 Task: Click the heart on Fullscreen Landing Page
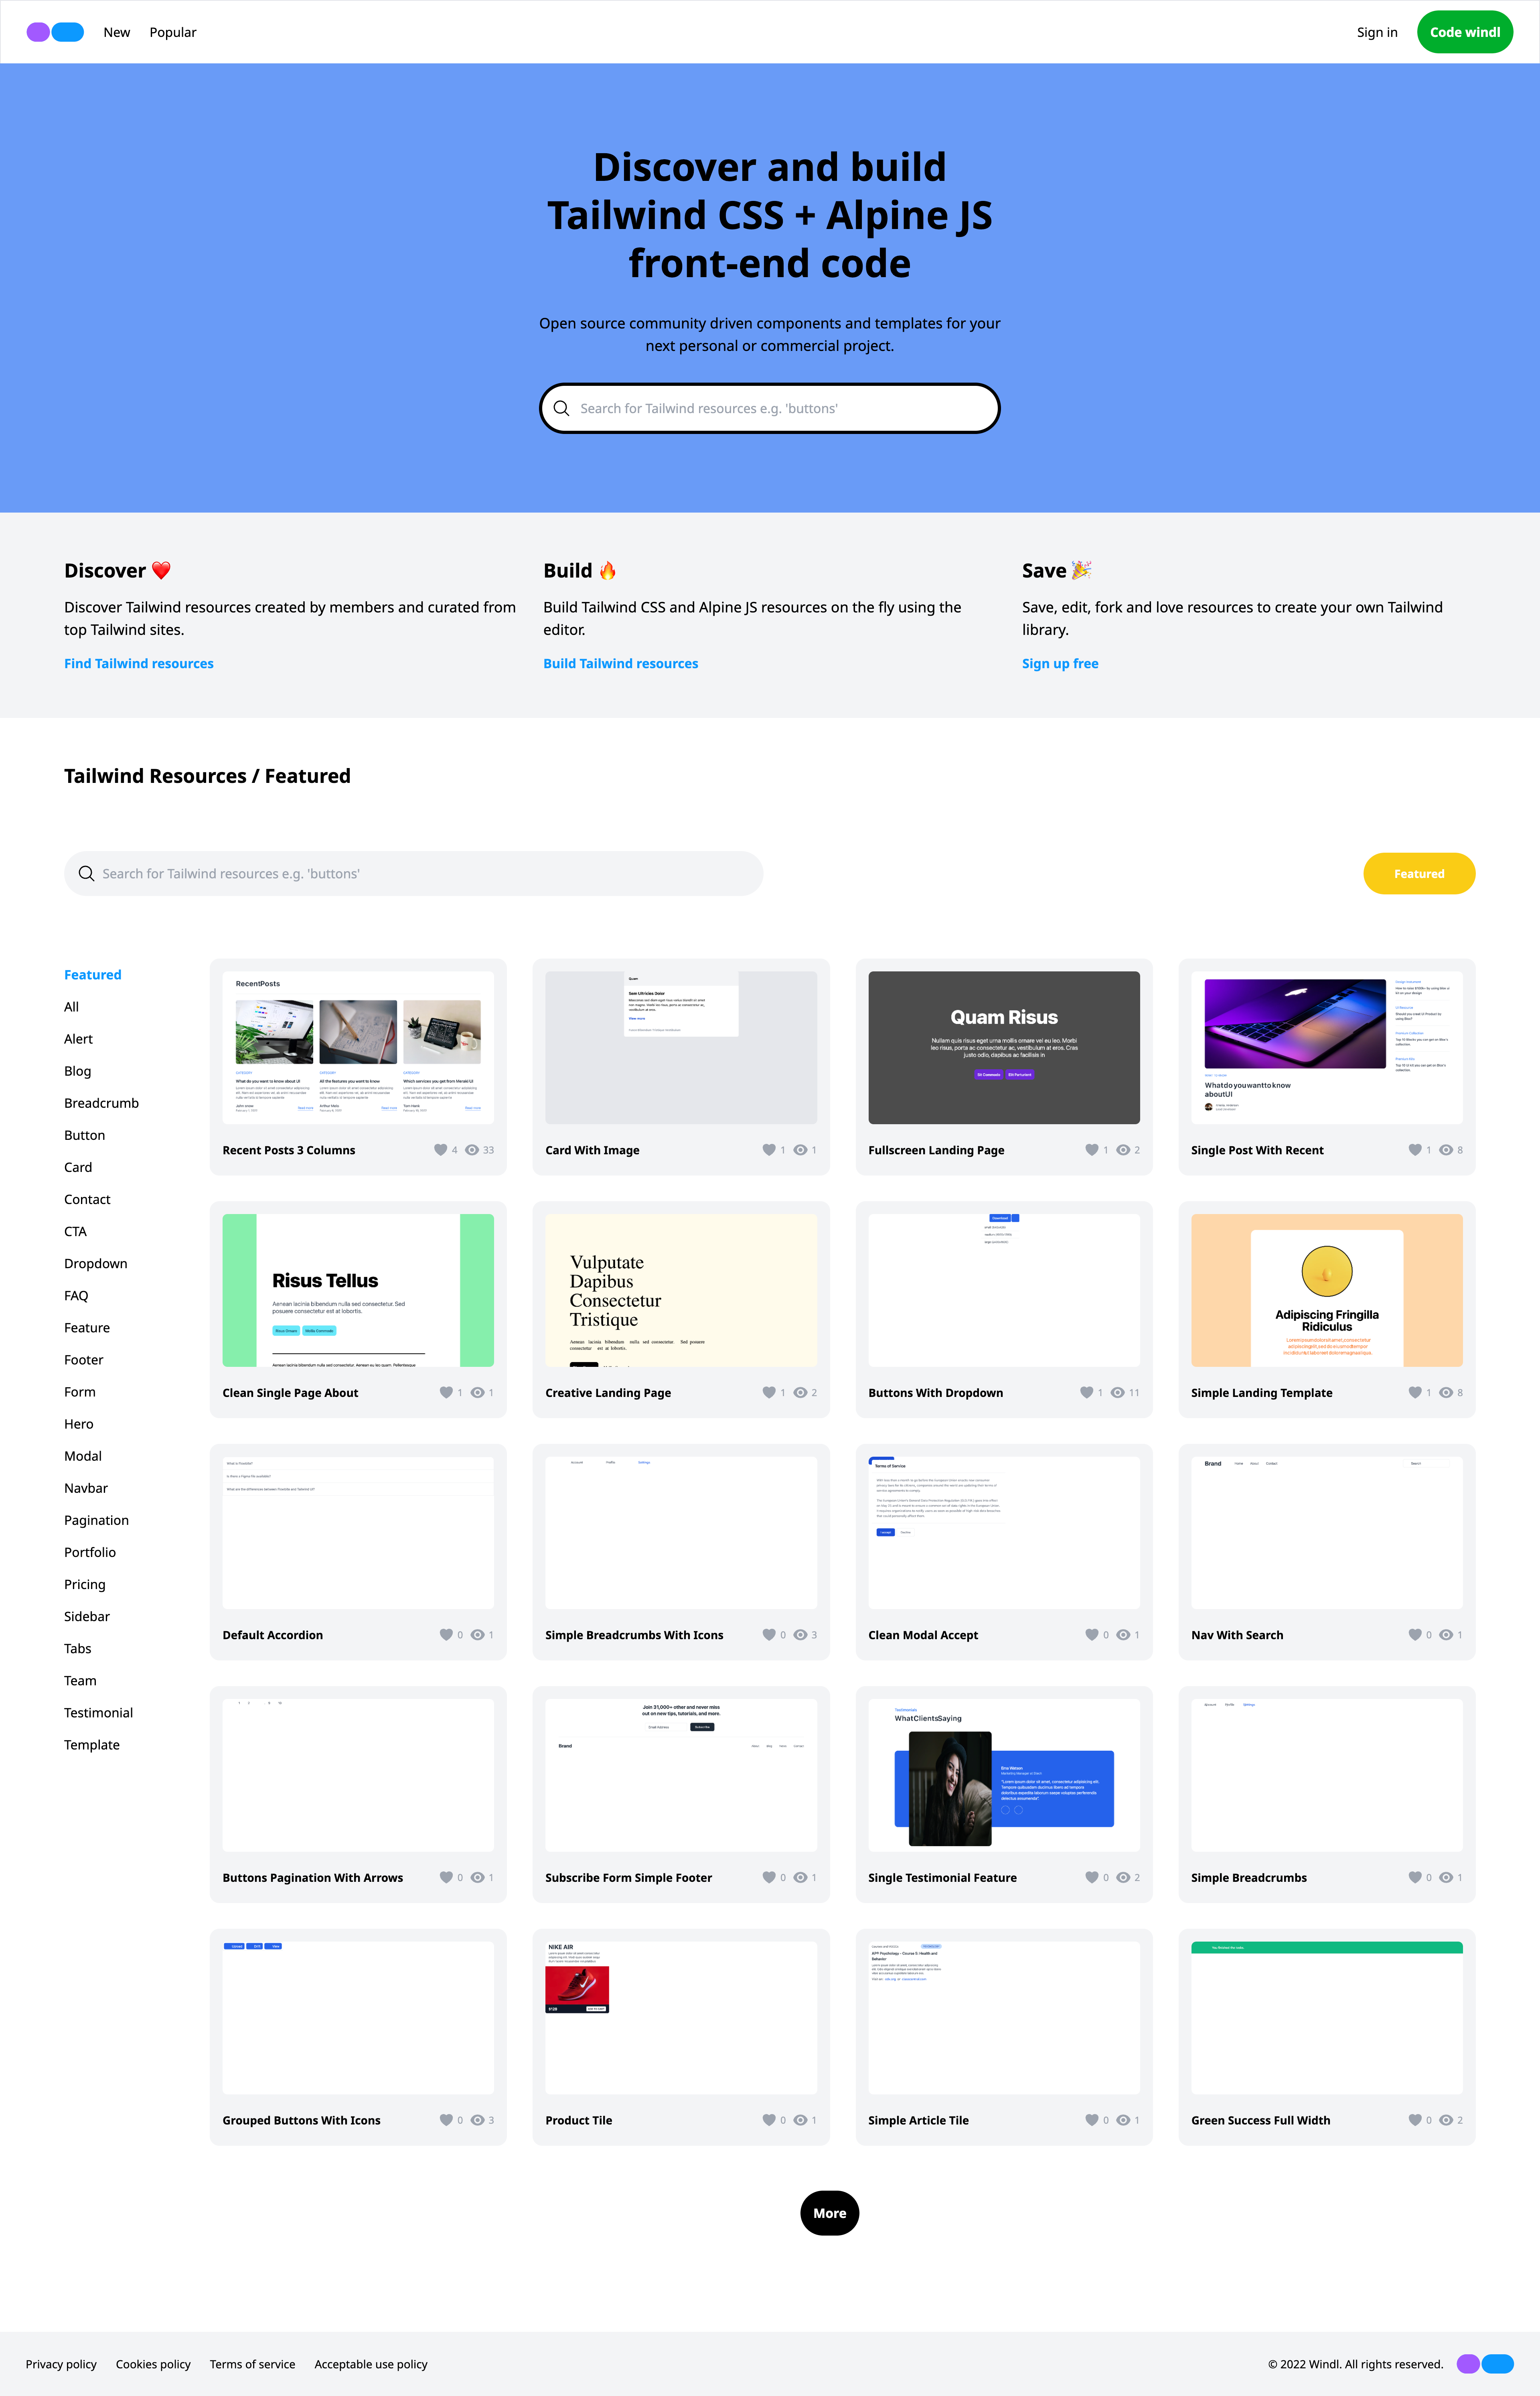tap(1092, 1150)
